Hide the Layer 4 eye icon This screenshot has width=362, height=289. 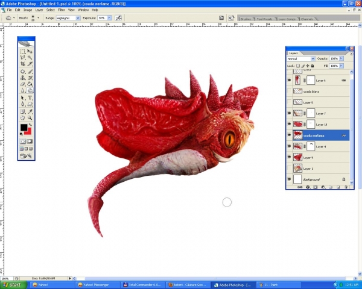coord(289,146)
